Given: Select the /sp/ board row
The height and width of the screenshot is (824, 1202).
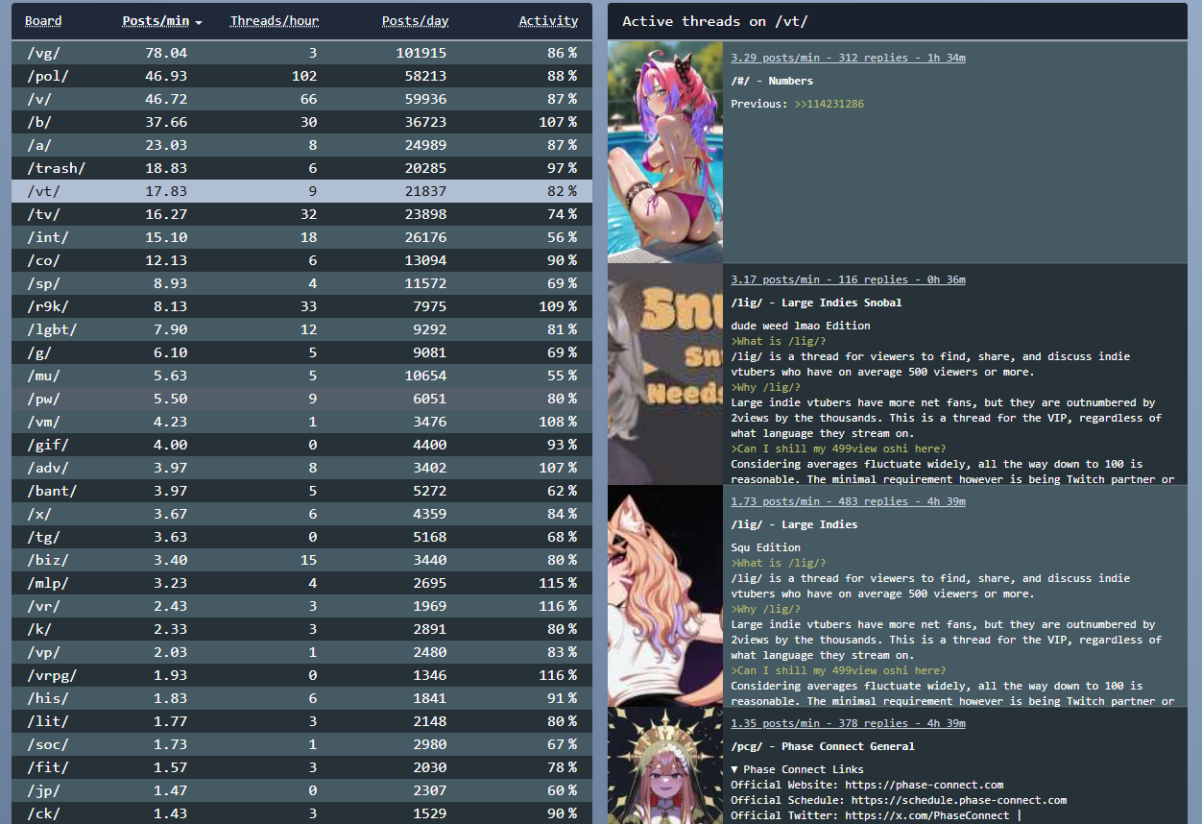Looking at the screenshot, I should [301, 283].
